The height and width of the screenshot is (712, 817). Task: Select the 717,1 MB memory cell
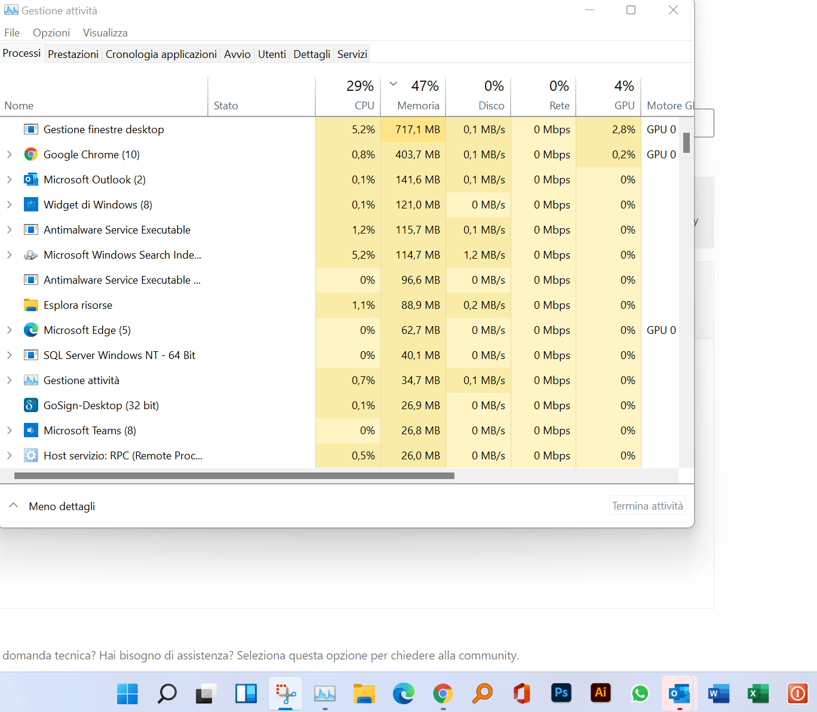(x=413, y=130)
